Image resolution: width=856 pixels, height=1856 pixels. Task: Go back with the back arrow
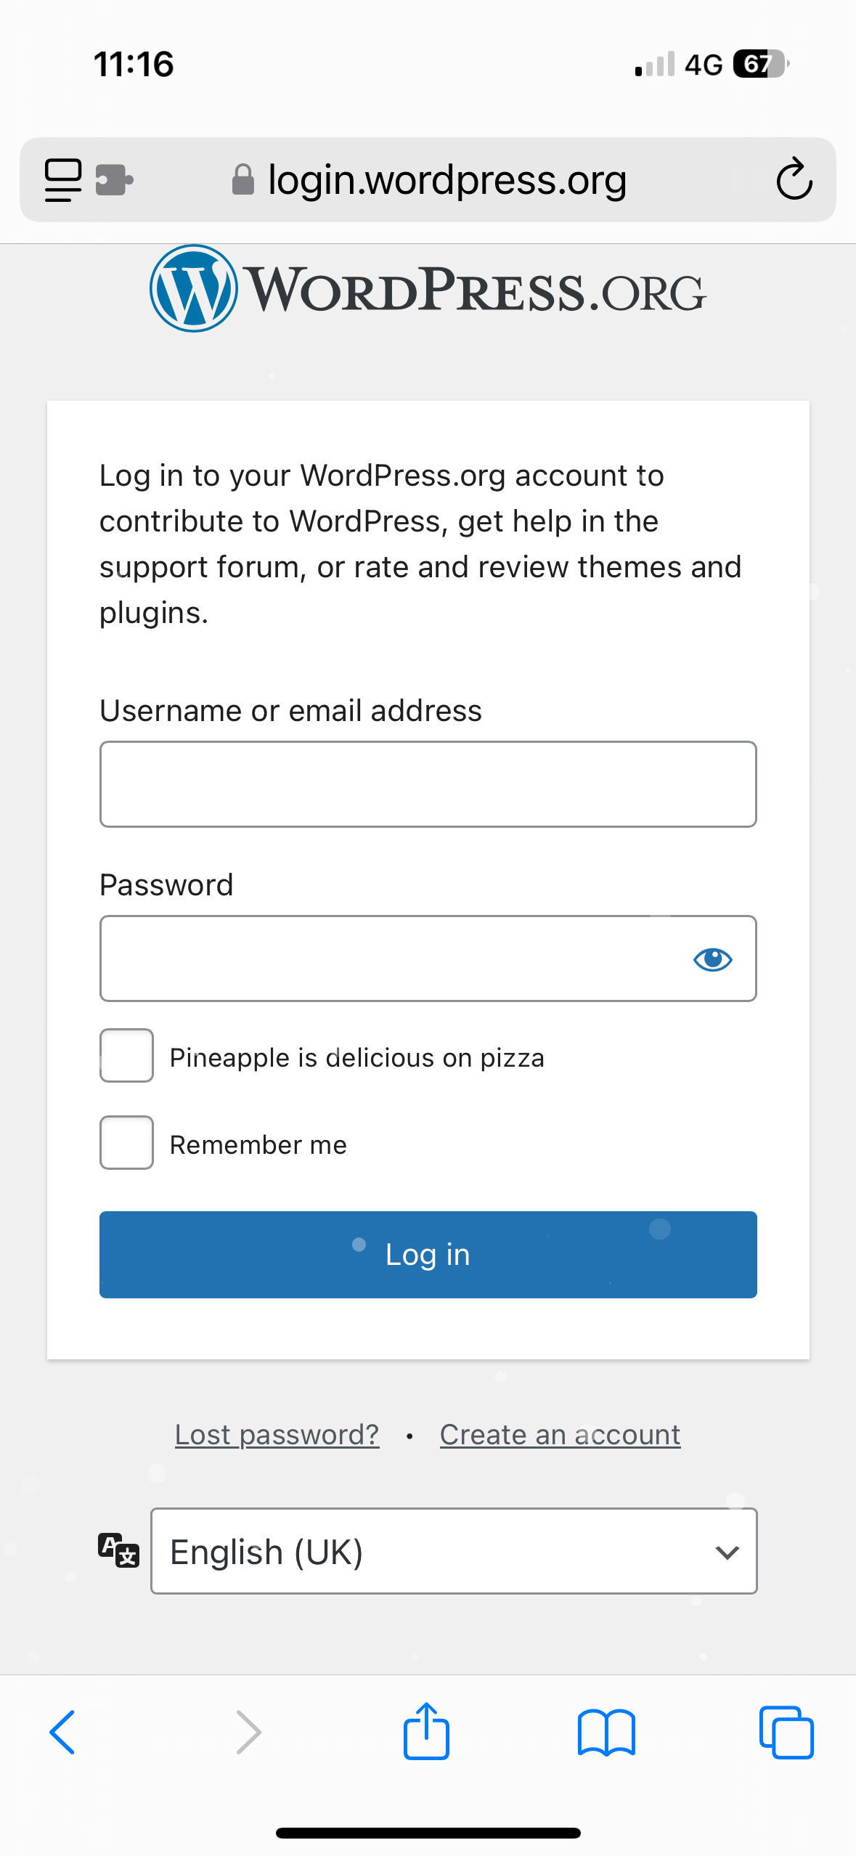(62, 1733)
